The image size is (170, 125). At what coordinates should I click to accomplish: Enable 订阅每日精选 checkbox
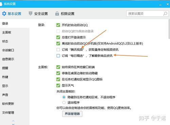58,56
